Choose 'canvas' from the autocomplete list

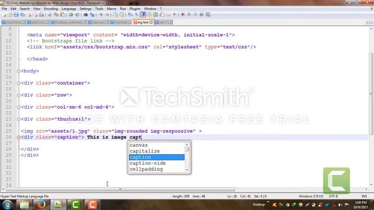[157, 145]
